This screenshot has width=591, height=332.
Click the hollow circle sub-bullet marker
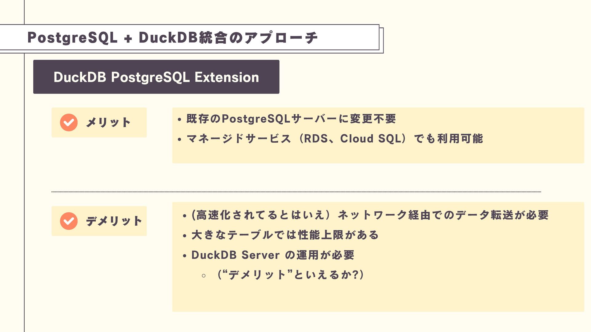coord(203,276)
